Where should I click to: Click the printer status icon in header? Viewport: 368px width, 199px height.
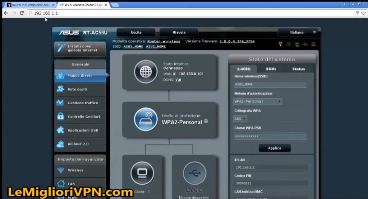click(313, 44)
